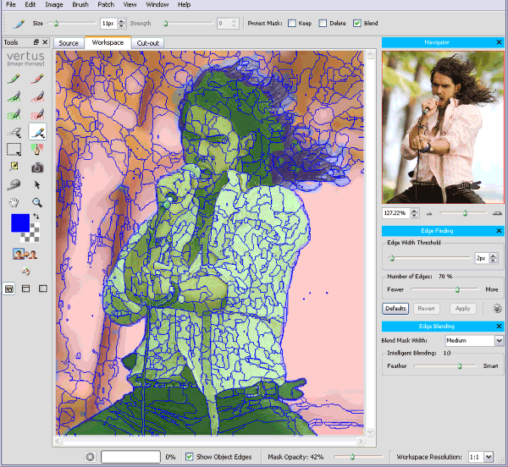Switch to the Cut-out tab
The height and width of the screenshot is (467, 508).
click(149, 42)
